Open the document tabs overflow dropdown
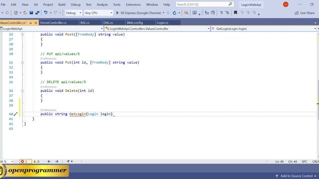Image resolution: width=319 pixels, height=179 pixels. [x=316, y=23]
